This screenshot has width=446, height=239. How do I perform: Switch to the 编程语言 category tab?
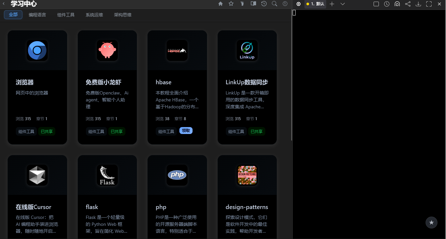coord(37,15)
